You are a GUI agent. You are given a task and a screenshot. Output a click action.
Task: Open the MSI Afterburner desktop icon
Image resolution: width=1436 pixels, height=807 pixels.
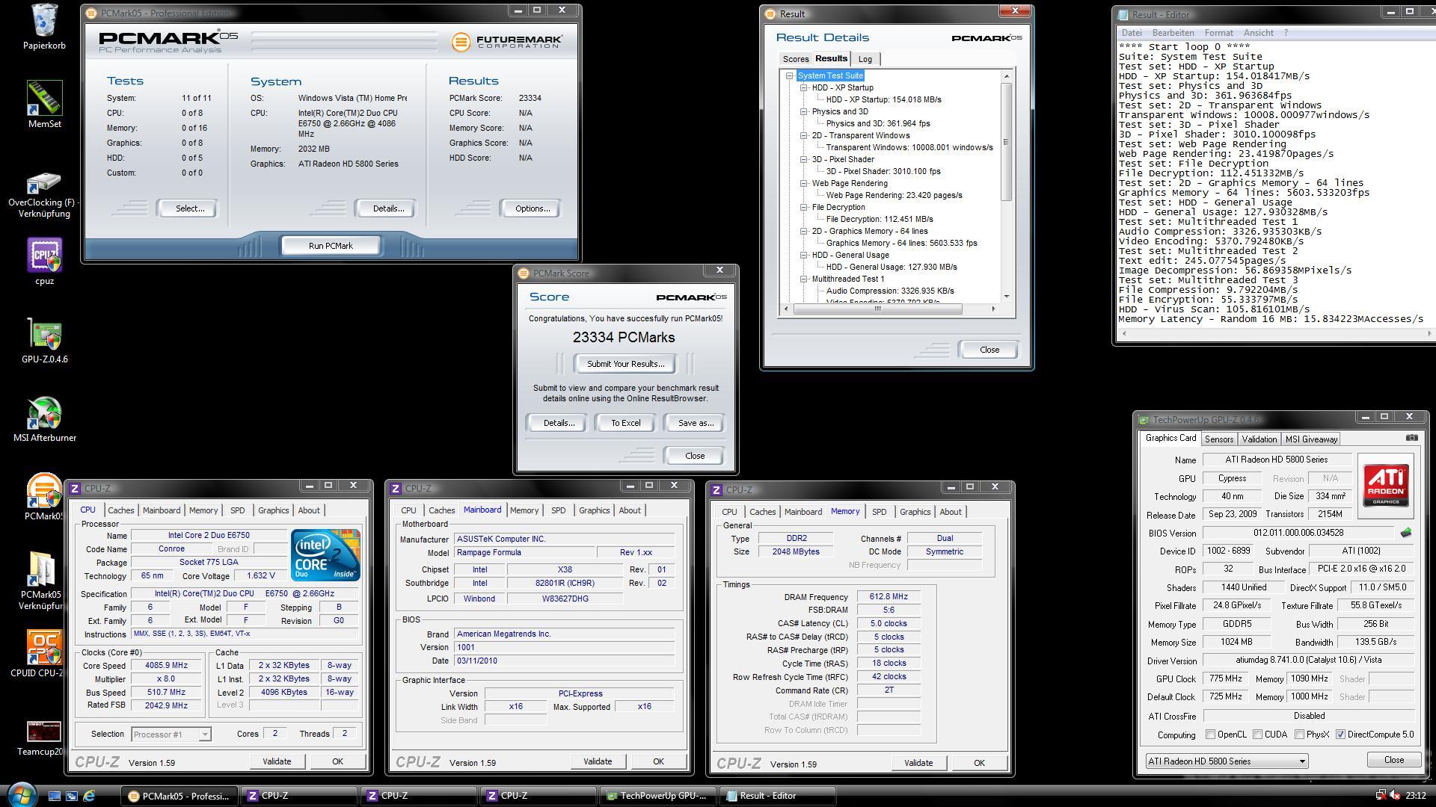pos(44,412)
